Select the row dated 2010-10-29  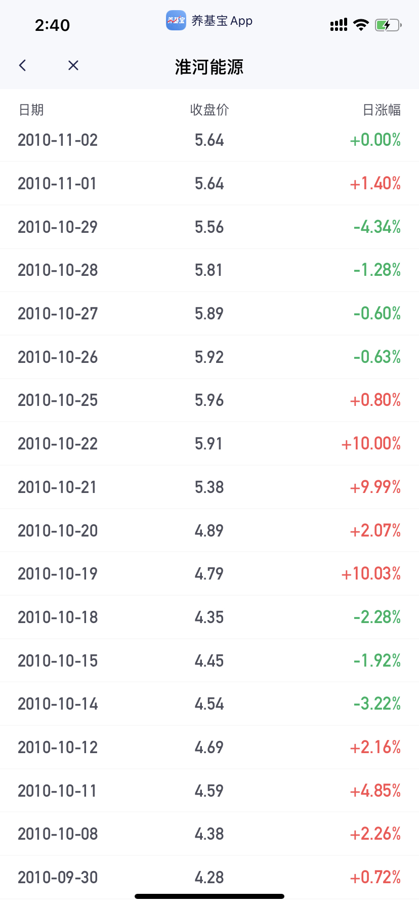(x=209, y=227)
